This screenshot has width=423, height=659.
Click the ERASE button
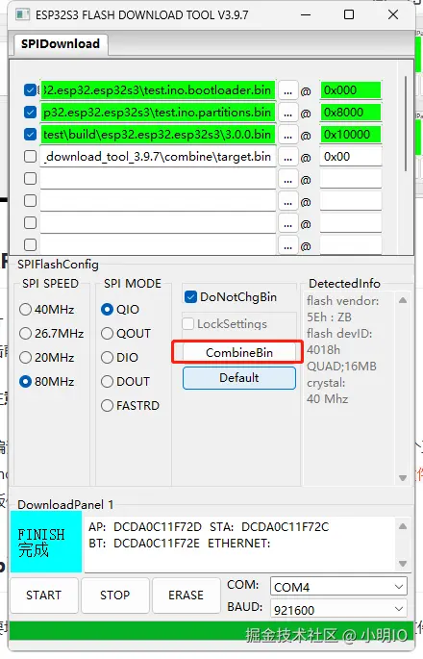187,596
